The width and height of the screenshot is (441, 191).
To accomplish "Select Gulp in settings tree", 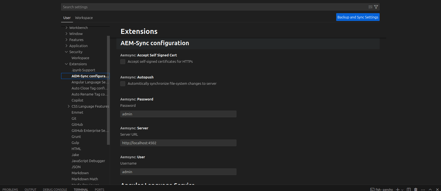I will tap(75, 143).
